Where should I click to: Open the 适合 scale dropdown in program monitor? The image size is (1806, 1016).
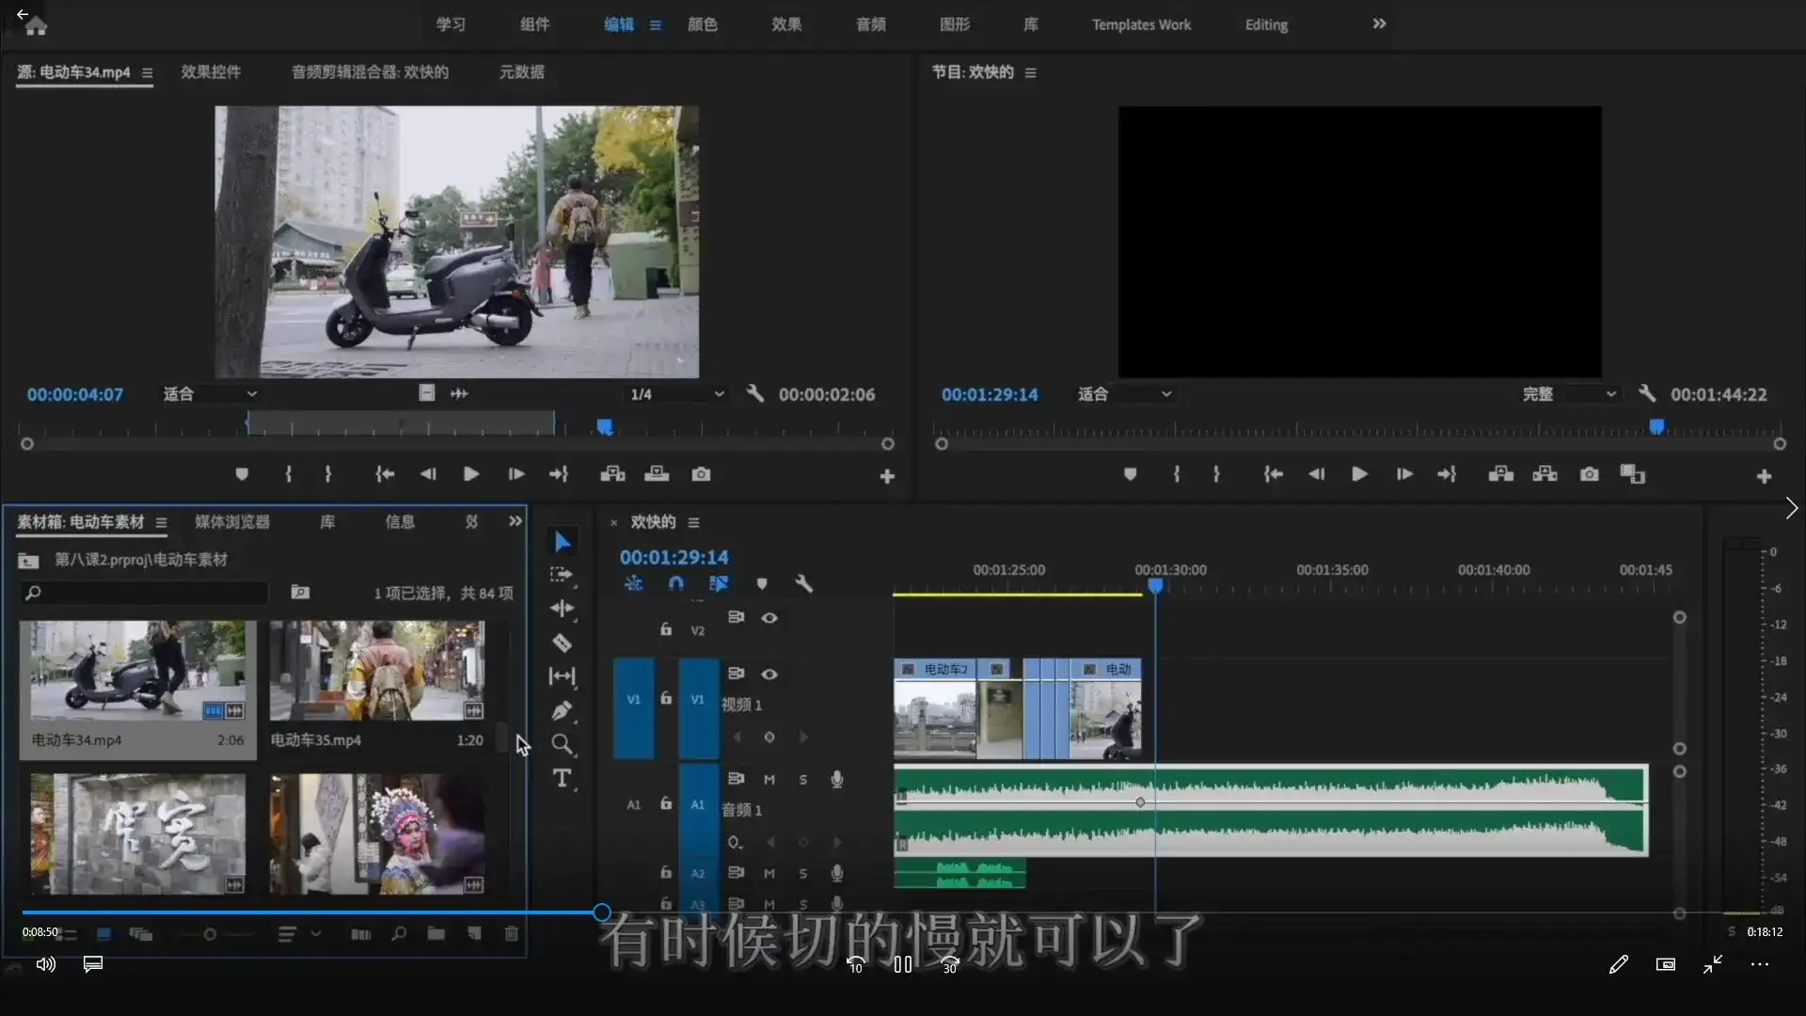(x=1125, y=393)
